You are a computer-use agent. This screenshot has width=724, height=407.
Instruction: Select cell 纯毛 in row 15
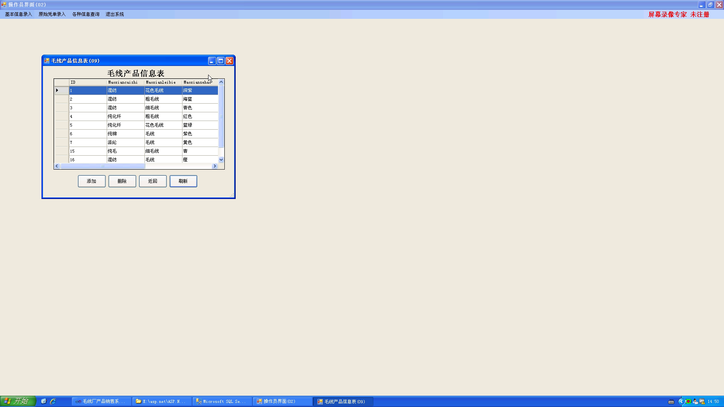click(126, 151)
